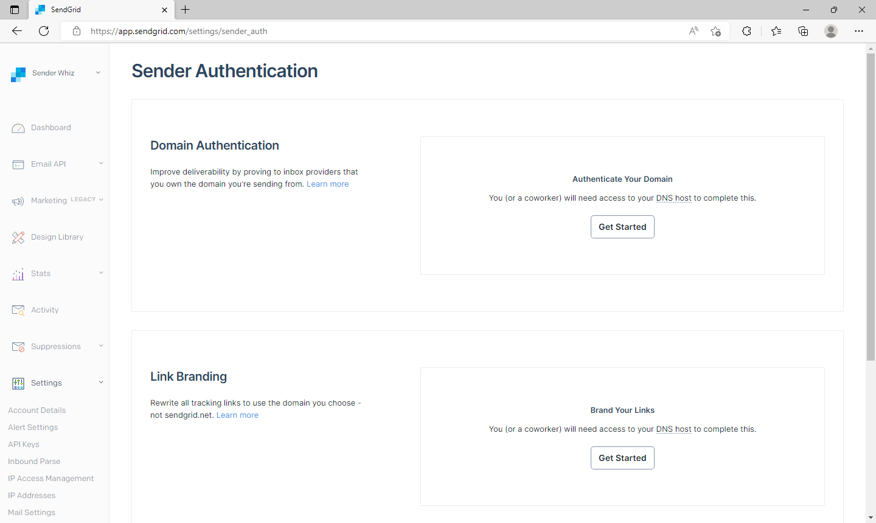The image size is (876, 523).
Task: Open the Activity menu item
Action: point(45,310)
